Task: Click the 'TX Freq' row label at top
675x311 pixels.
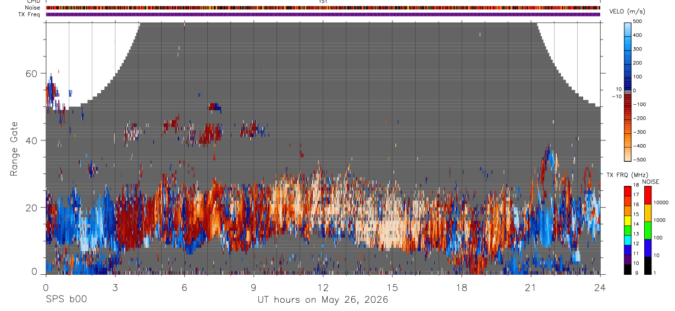Action: pos(30,14)
